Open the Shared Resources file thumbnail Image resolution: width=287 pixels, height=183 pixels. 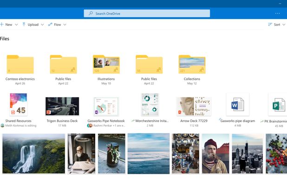[18, 105]
